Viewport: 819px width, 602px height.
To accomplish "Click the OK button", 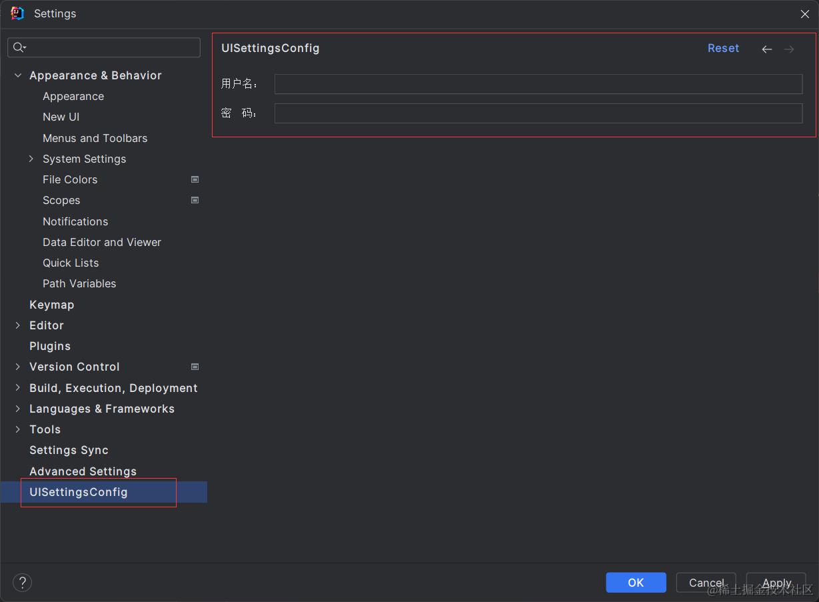I will 636,583.
